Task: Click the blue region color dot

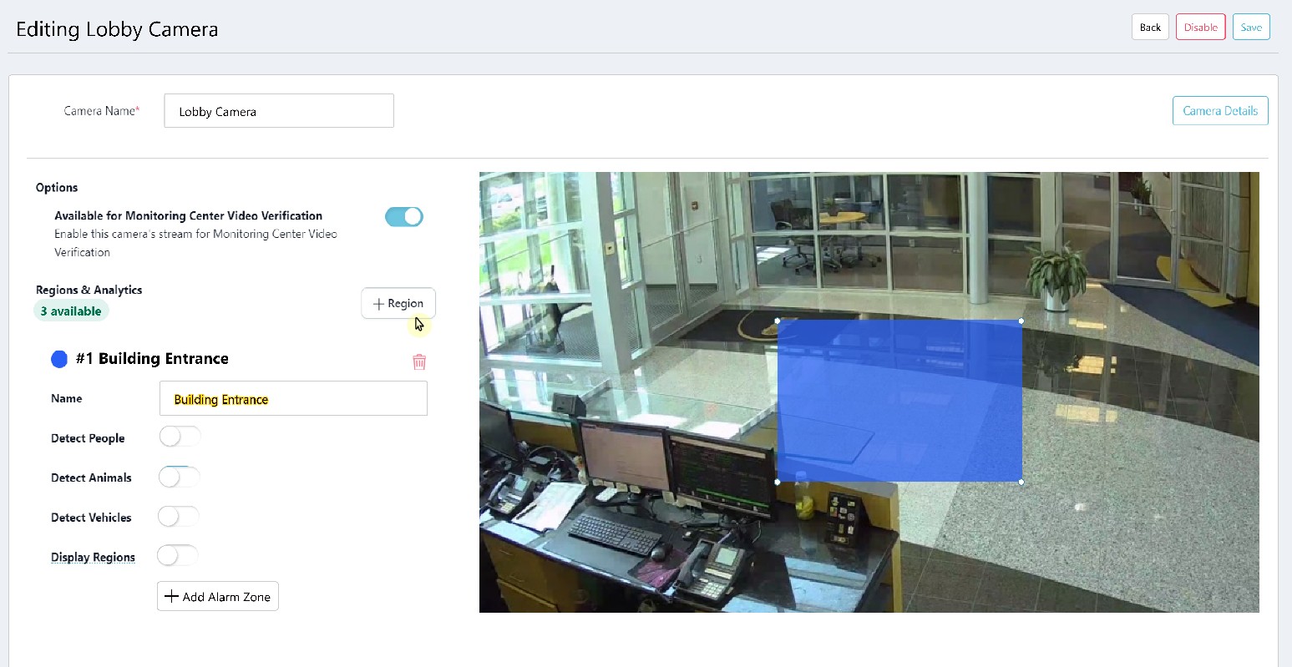Action: pyautogui.click(x=59, y=359)
